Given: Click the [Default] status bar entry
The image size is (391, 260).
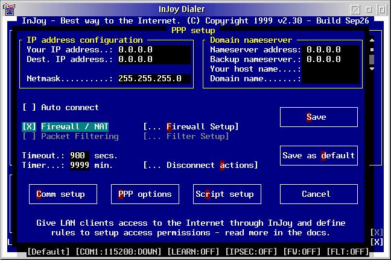Looking at the screenshot, I should [x=48, y=252].
